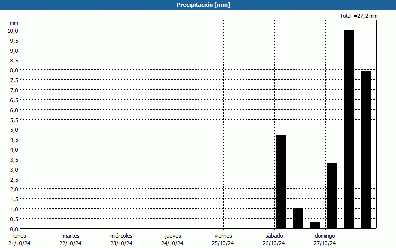Click the 5,0 value on the y-axis
396x248 pixels.
[x=14, y=129]
